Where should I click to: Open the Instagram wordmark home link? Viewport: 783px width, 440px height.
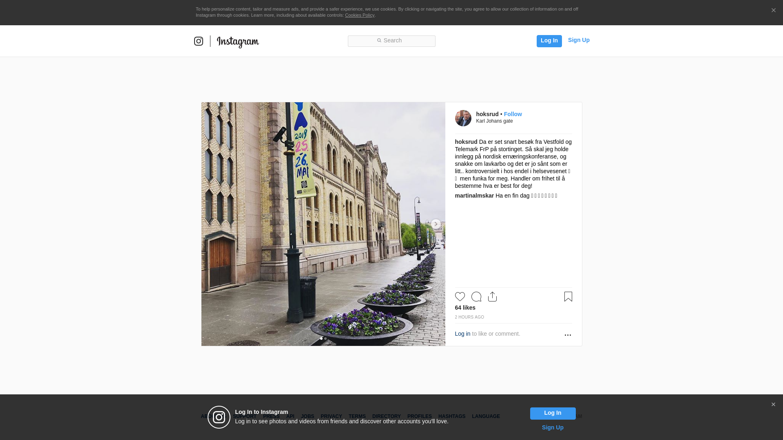238,42
